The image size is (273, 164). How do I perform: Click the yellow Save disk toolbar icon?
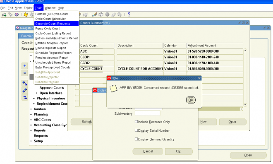pos(26,14)
